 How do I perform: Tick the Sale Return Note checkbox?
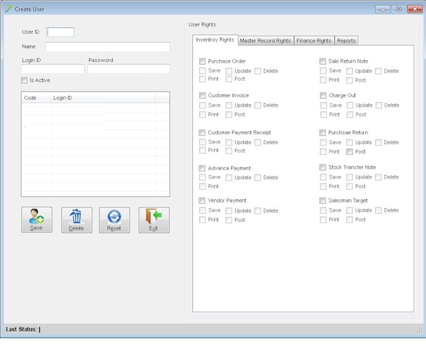tap(323, 61)
